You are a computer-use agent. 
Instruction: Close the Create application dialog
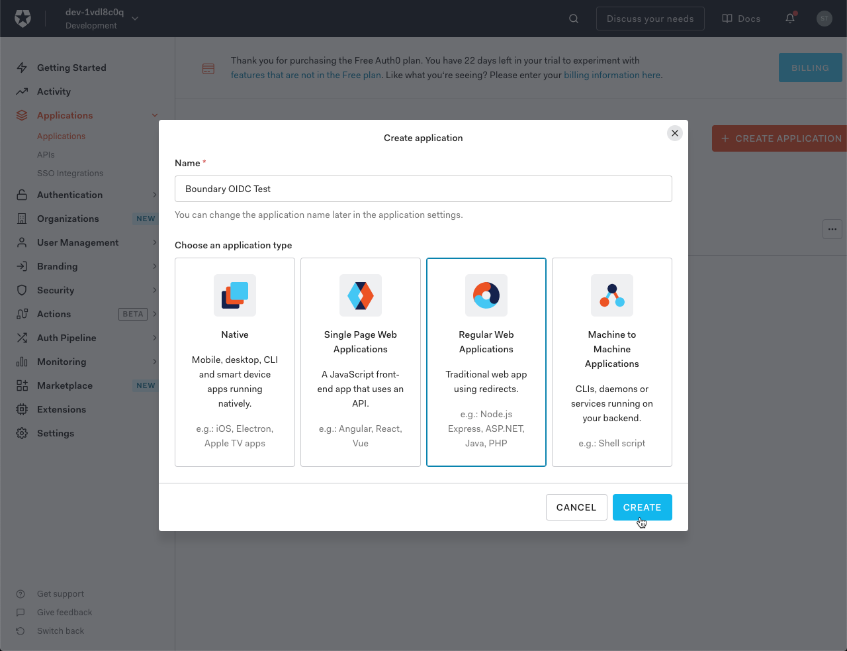pyautogui.click(x=675, y=133)
